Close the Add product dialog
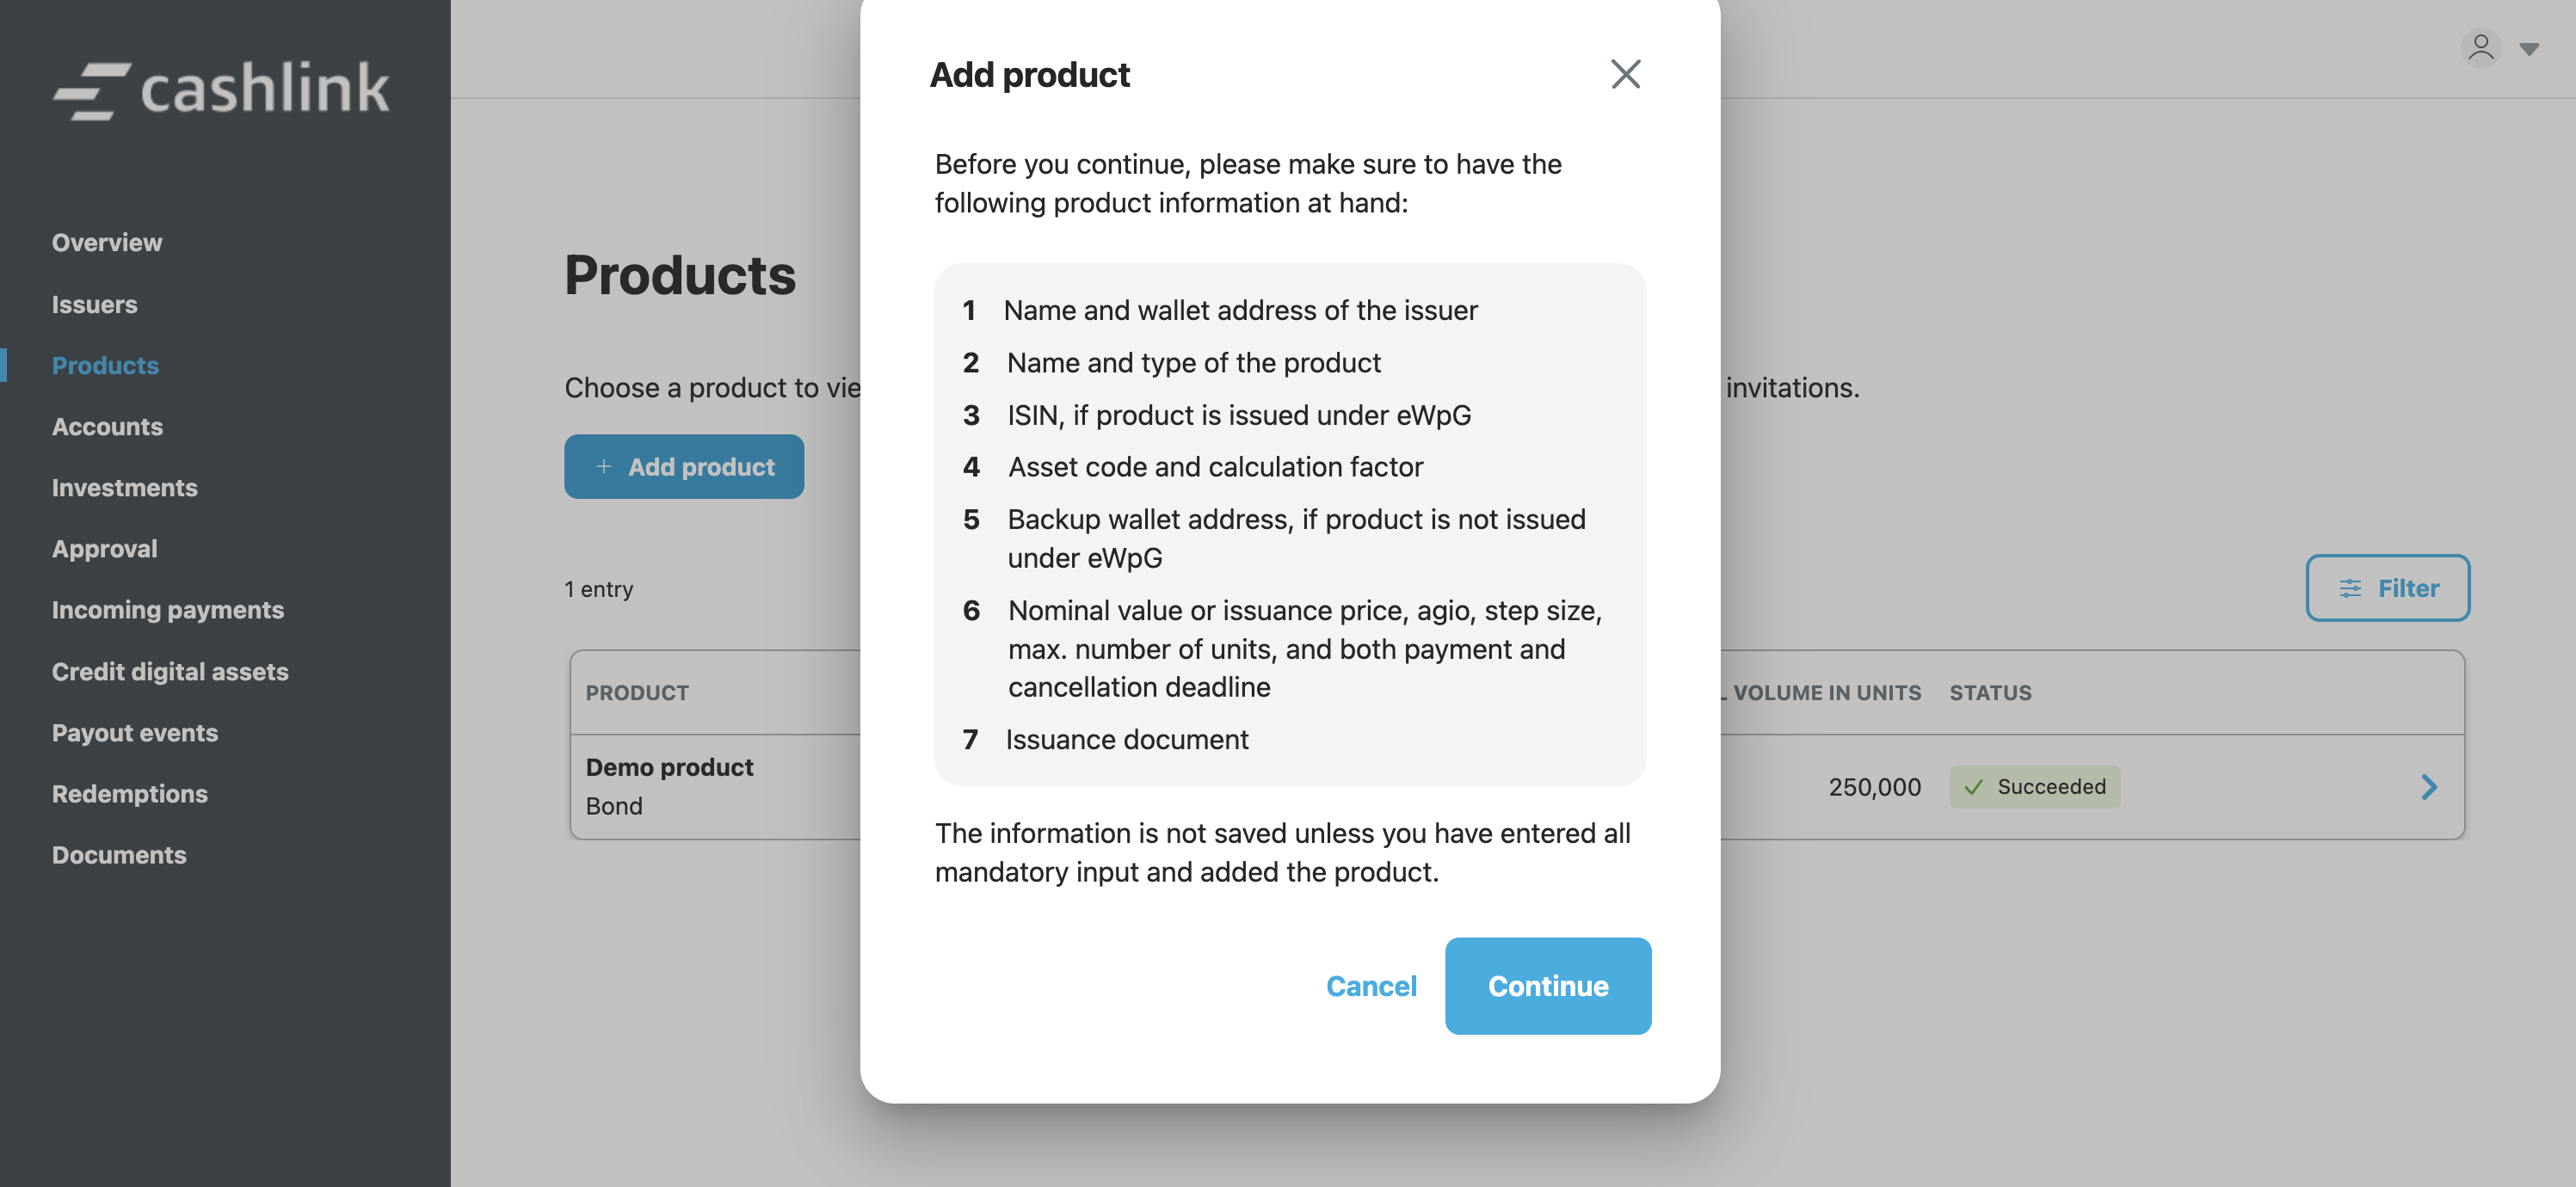Viewport: 2576px width, 1187px height. tap(1625, 74)
